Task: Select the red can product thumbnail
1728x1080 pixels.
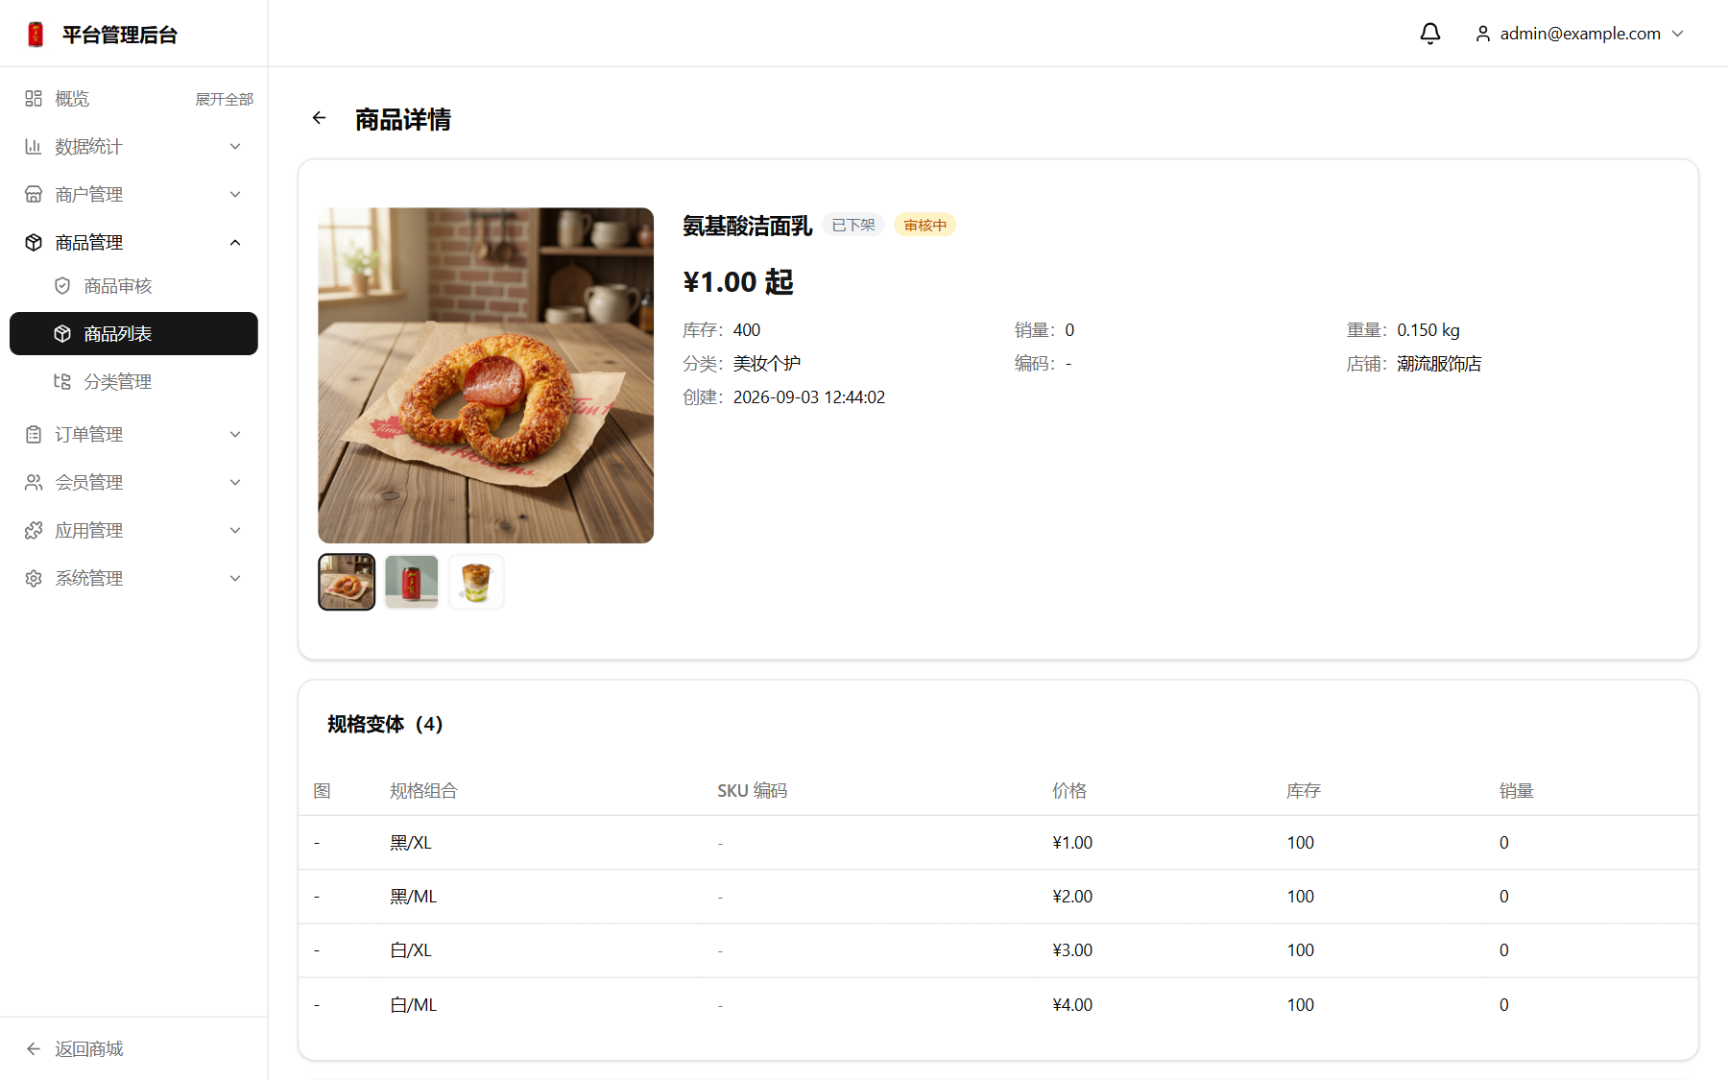Action: click(x=412, y=582)
